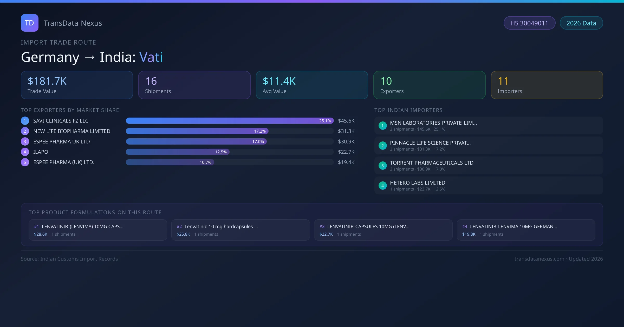Open #4 LENVATINIB LENVIMA 10MG GERMAN card

526,230
